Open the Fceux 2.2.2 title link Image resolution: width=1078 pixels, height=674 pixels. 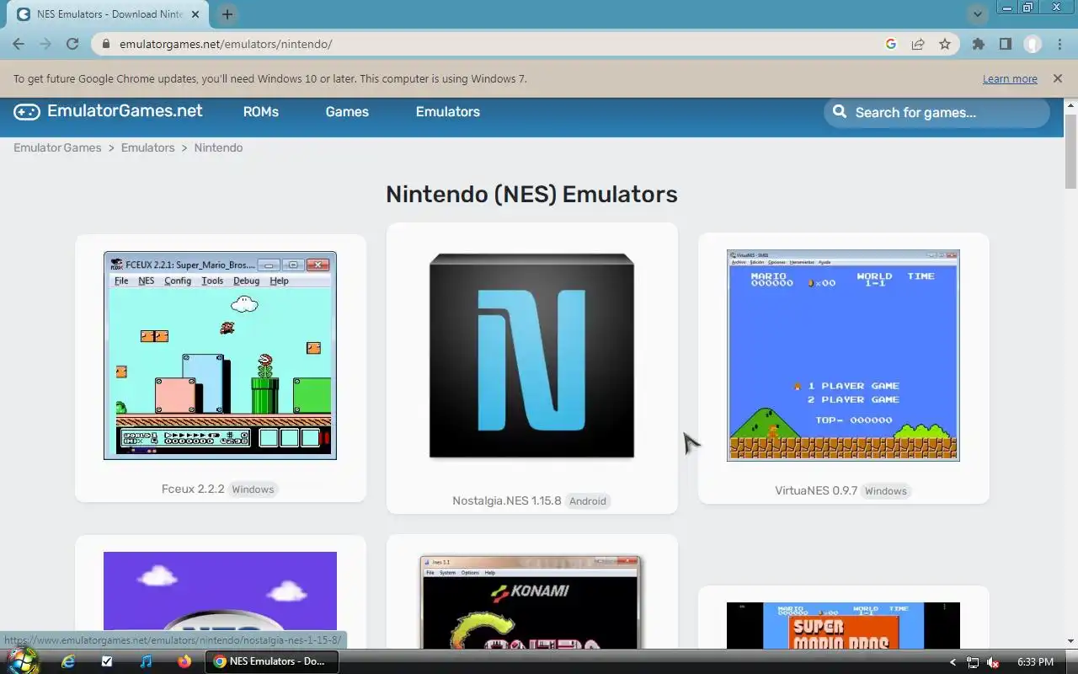(x=193, y=489)
